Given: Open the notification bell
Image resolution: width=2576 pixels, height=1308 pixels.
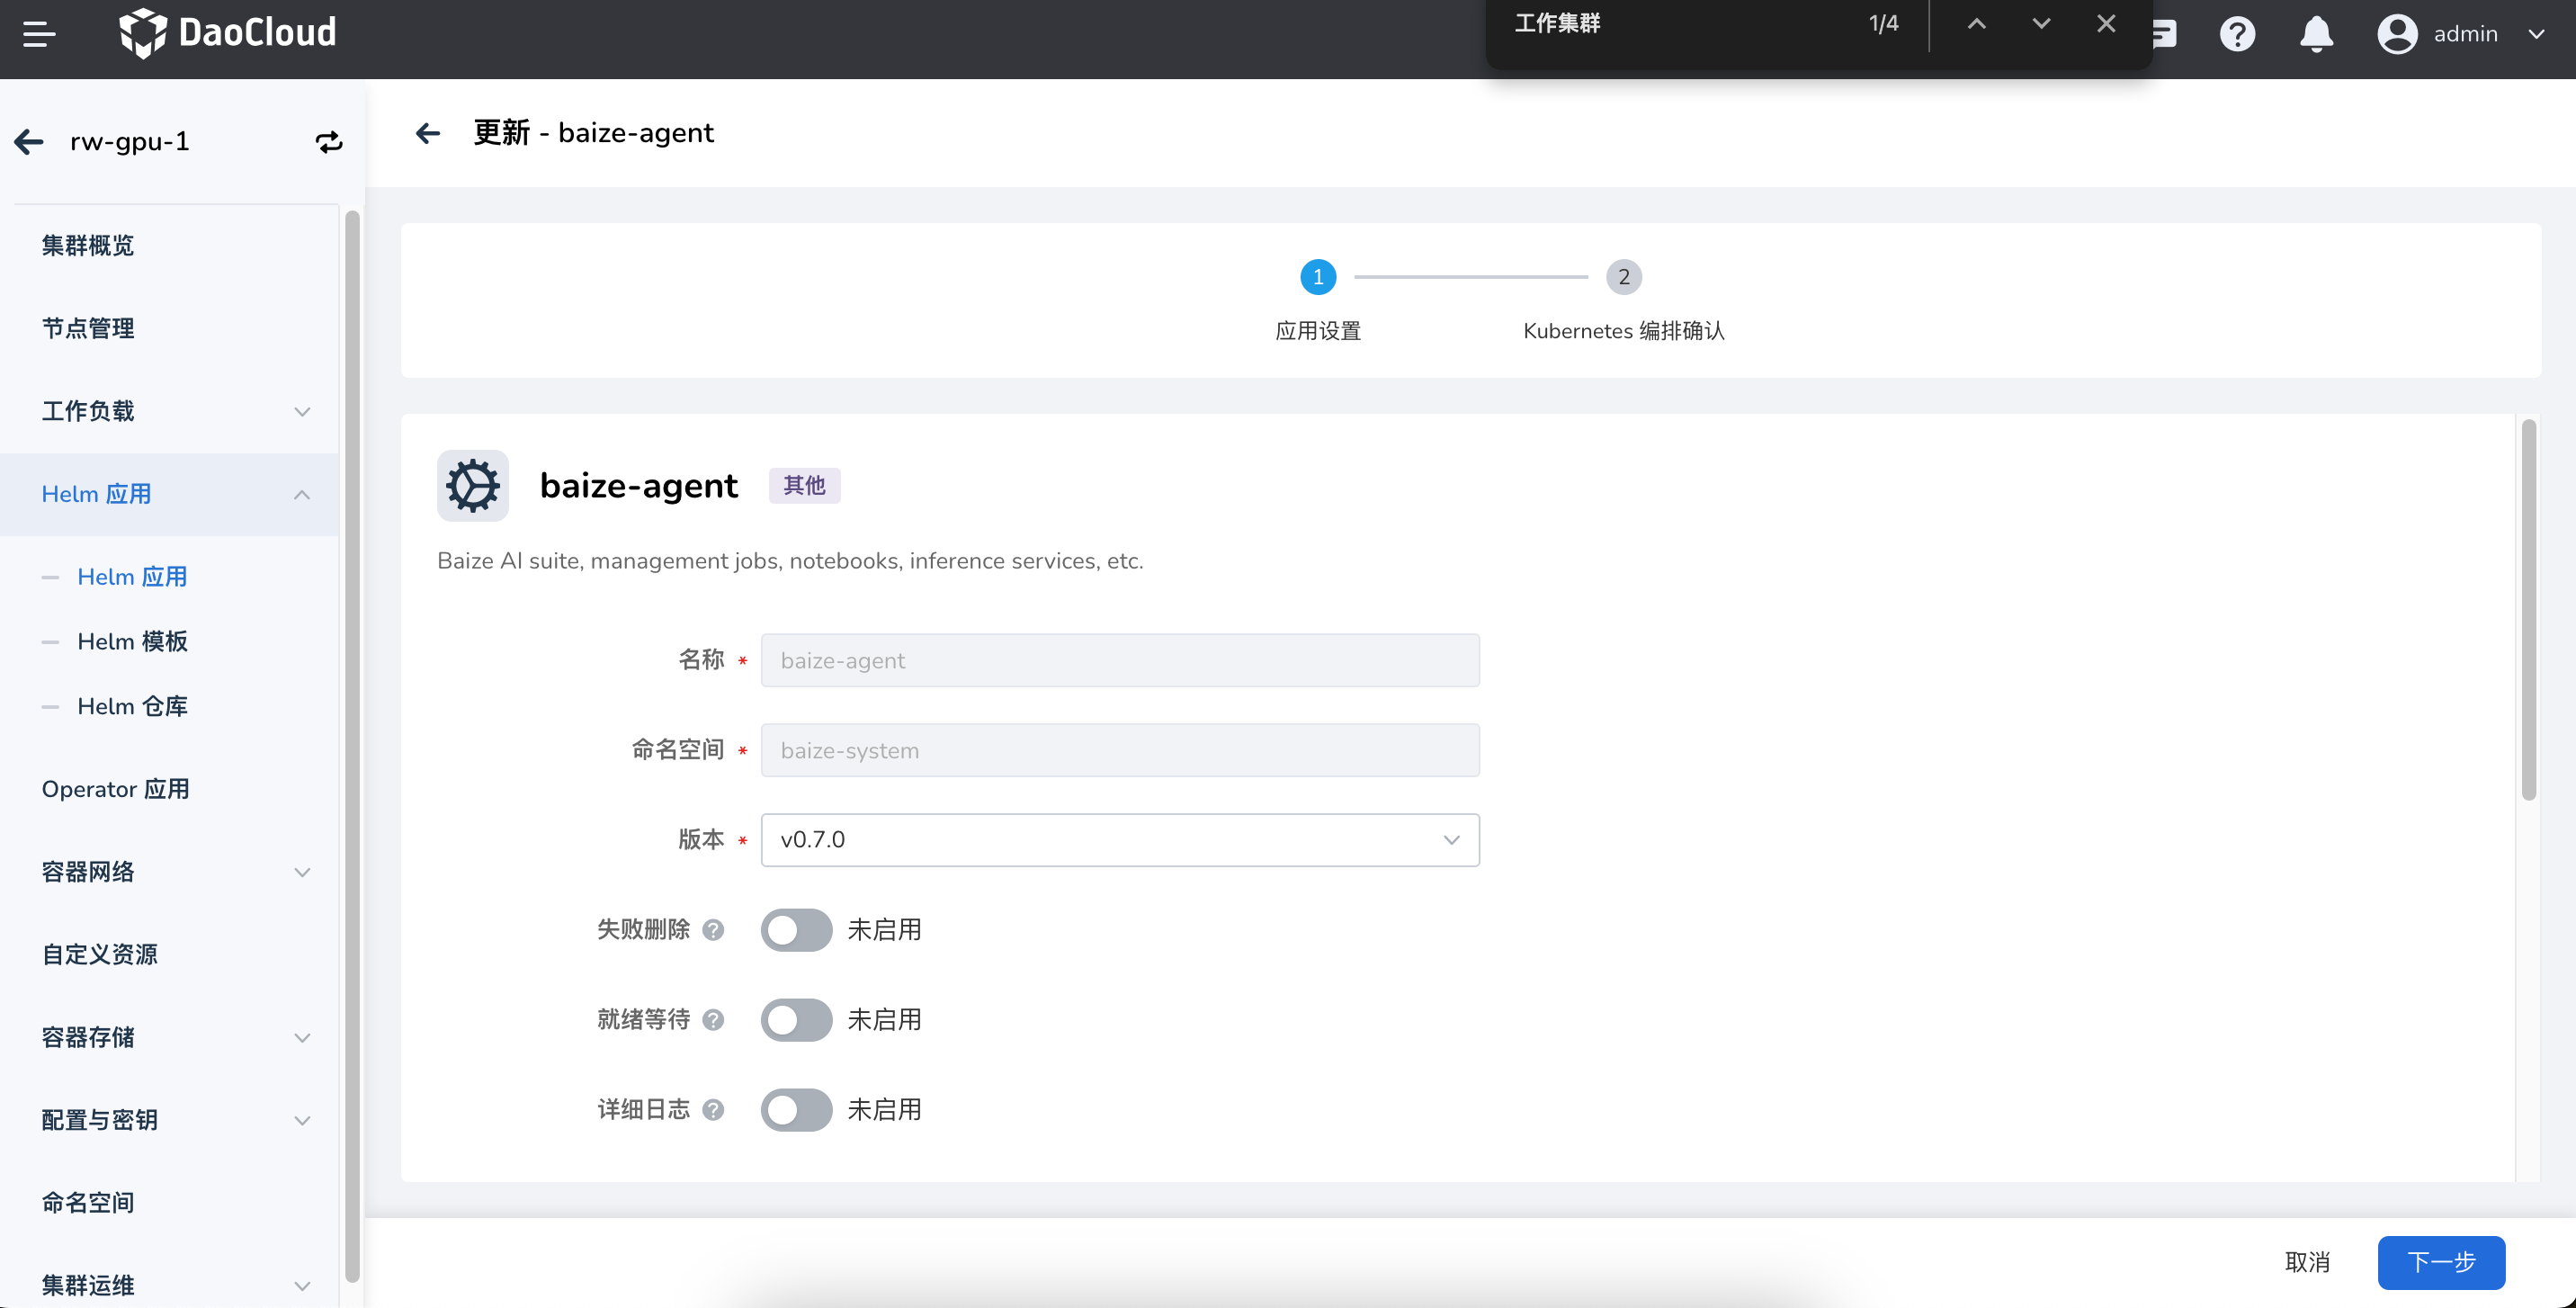Looking at the screenshot, I should (2316, 33).
